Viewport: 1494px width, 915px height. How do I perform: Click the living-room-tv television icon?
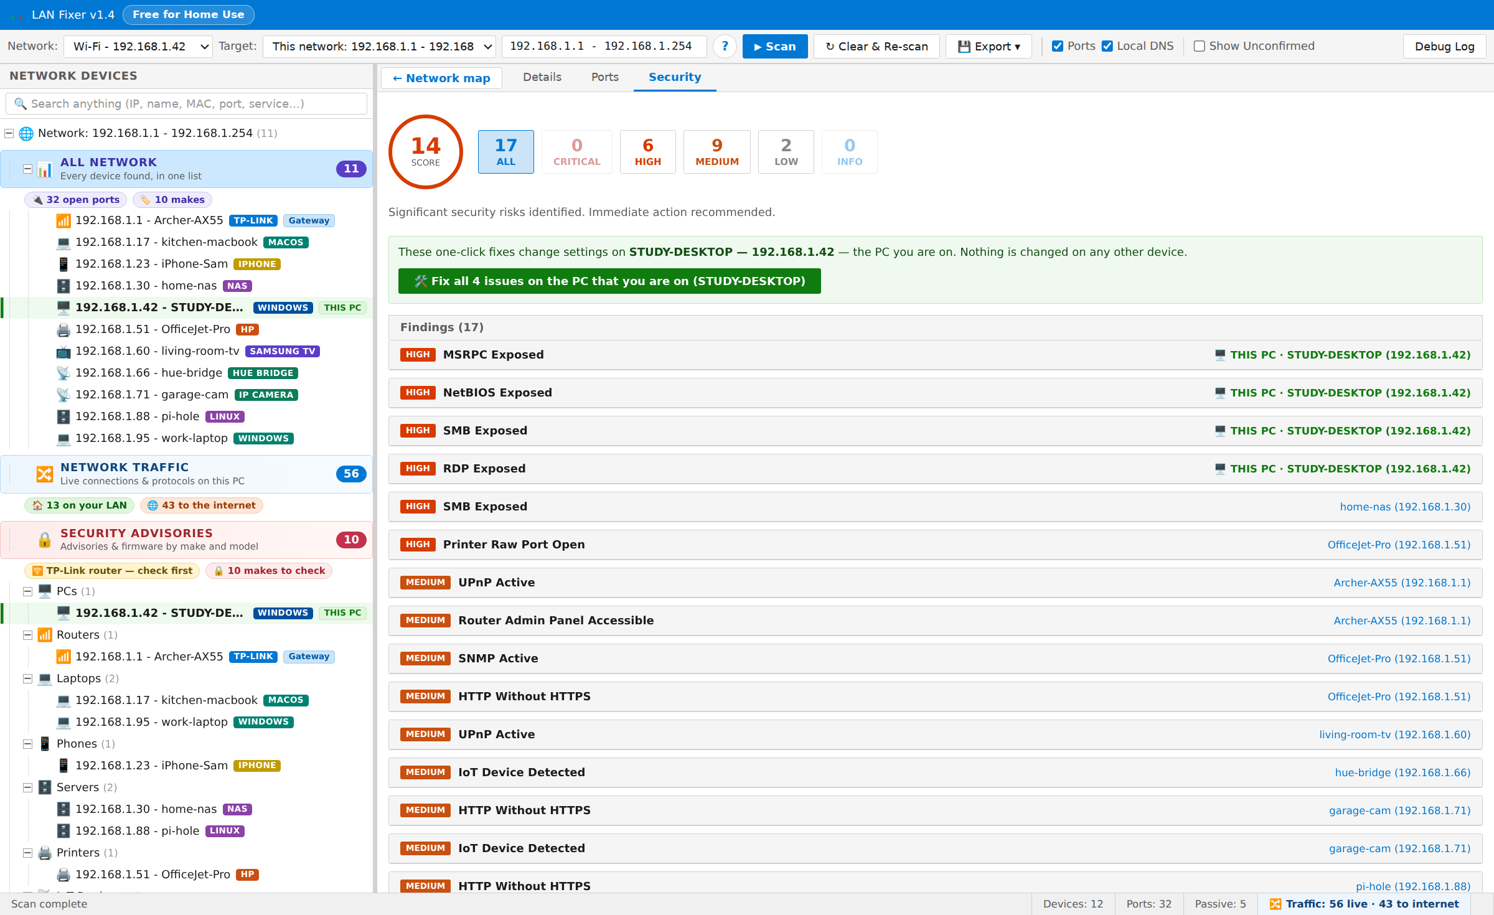pyautogui.click(x=63, y=351)
